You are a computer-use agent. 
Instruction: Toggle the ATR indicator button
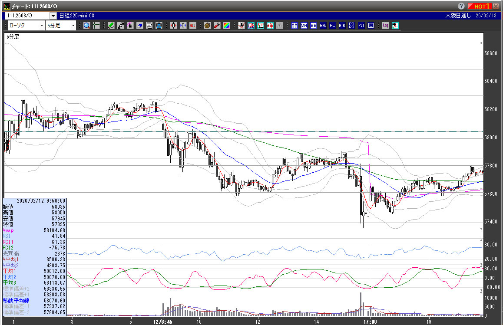(342, 26)
